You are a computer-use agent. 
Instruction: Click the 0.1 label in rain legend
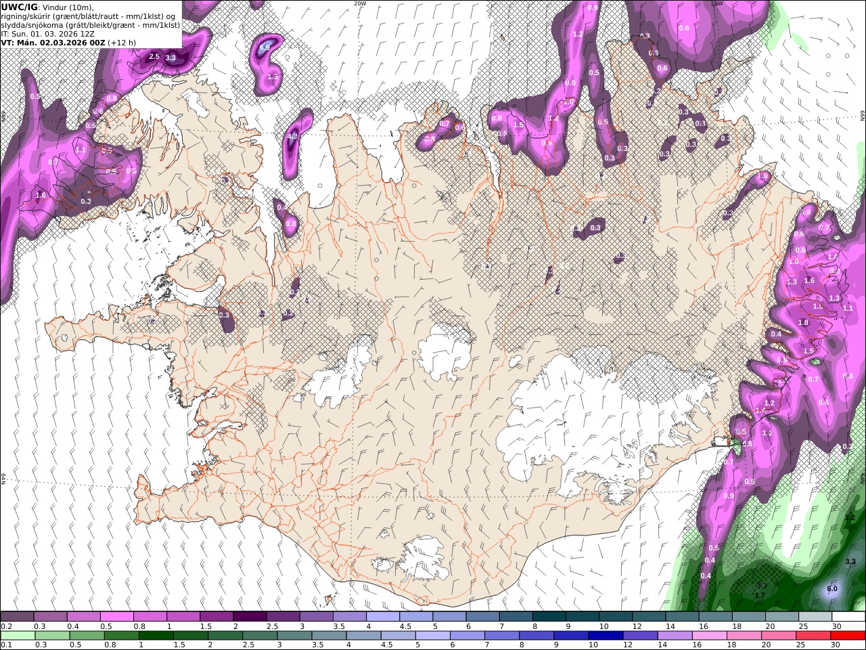(6, 645)
